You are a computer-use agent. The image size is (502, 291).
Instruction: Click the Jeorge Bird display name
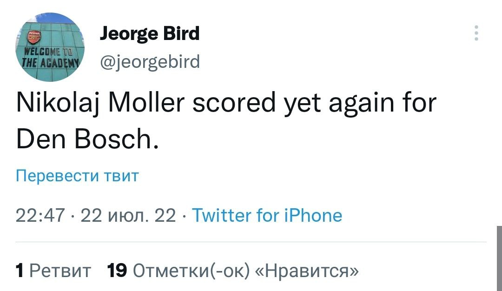(150, 33)
